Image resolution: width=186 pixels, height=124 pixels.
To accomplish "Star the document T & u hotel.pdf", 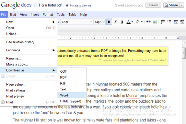I will [35, 5].
